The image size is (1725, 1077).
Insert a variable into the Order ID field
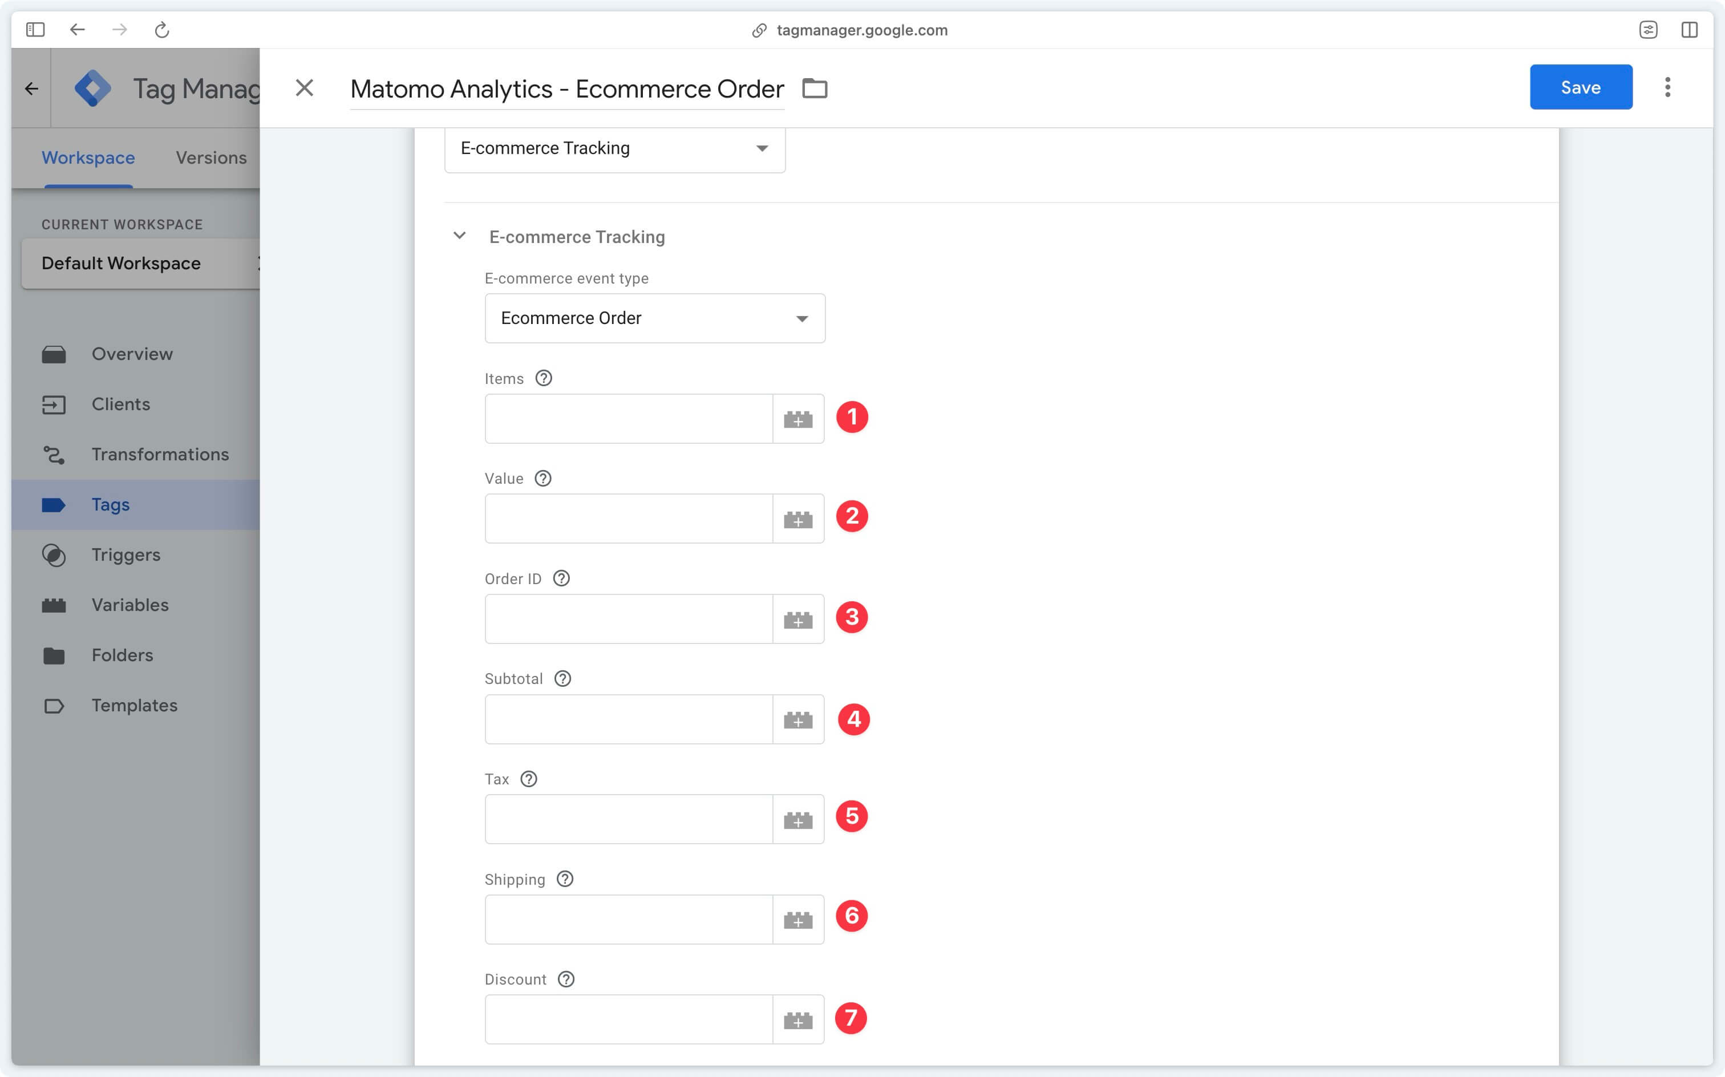pos(799,619)
